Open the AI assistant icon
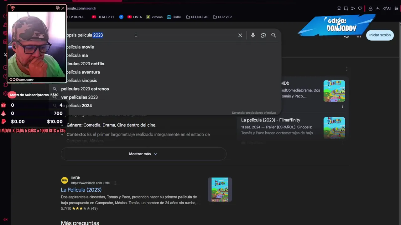The height and width of the screenshot is (225, 401). tap(387, 8)
